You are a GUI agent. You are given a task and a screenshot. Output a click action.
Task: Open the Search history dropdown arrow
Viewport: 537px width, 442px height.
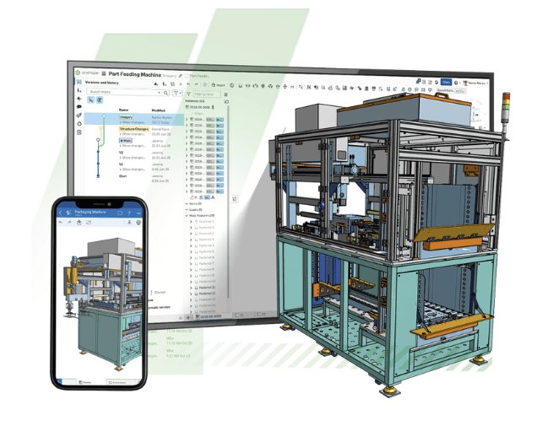pos(159,93)
